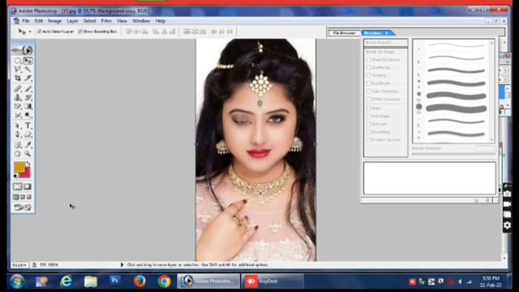Viewport: 519px width, 292px height.
Task: Select the Notes tool
Action: [18, 145]
